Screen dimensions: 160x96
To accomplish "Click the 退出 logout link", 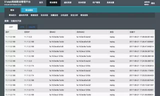I will [153, 3].
